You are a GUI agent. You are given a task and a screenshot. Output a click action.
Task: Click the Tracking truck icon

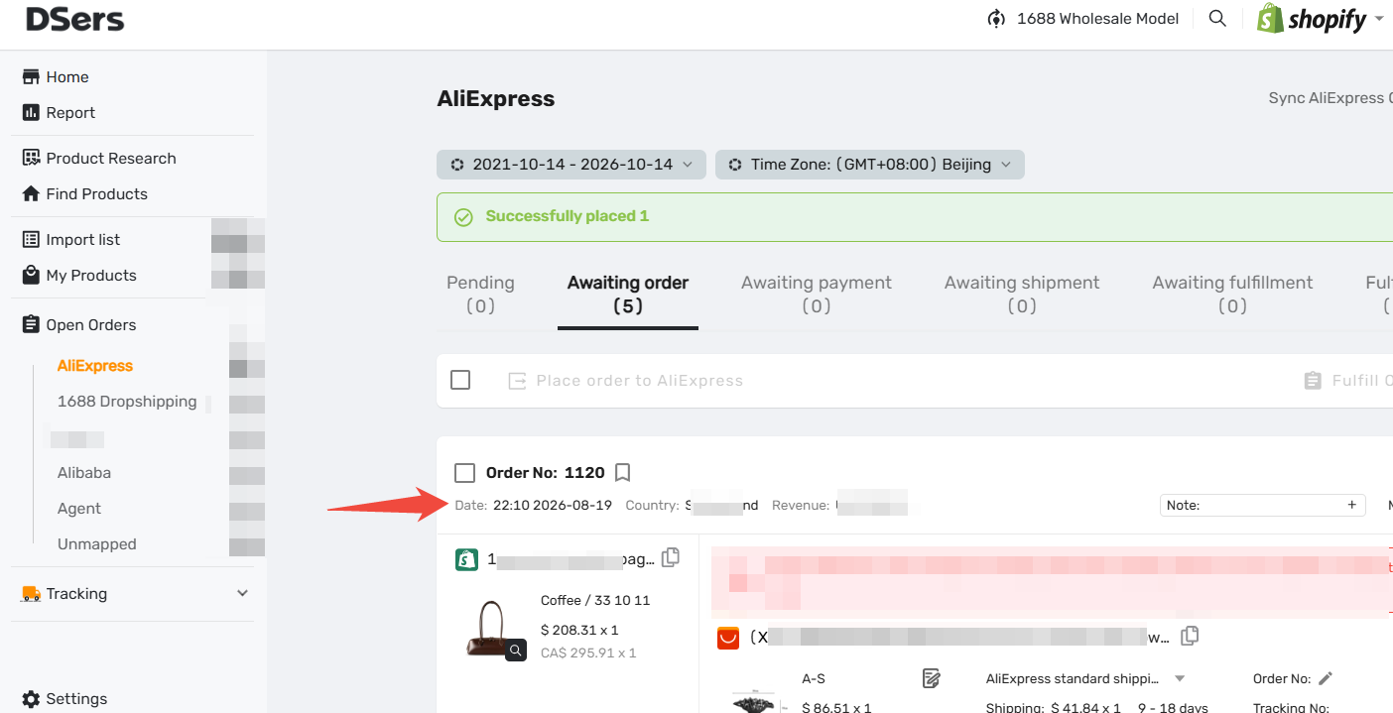click(31, 593)
